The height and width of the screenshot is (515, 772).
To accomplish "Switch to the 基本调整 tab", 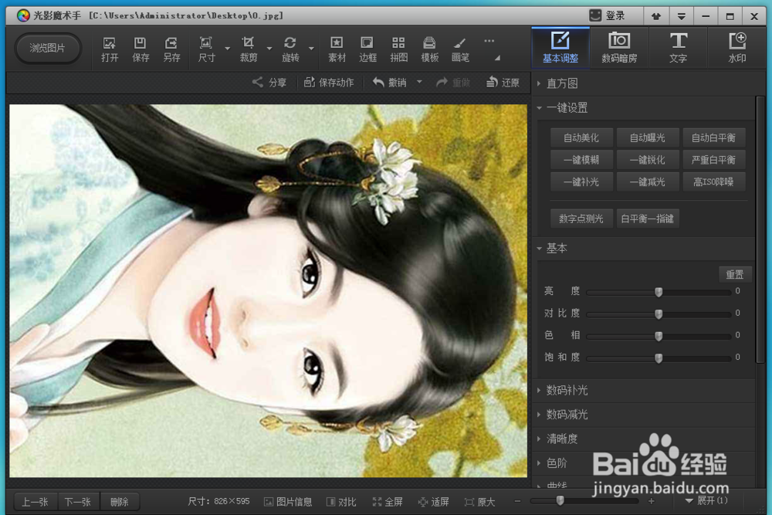I will [x=560, y=48].
